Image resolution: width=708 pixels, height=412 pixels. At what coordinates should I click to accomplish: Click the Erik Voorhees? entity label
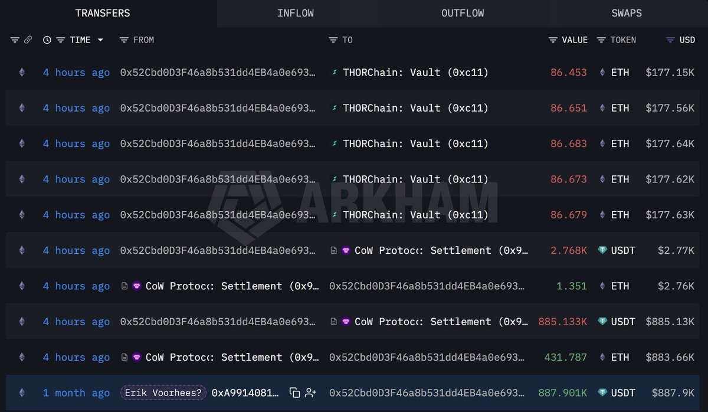point(163,393)
